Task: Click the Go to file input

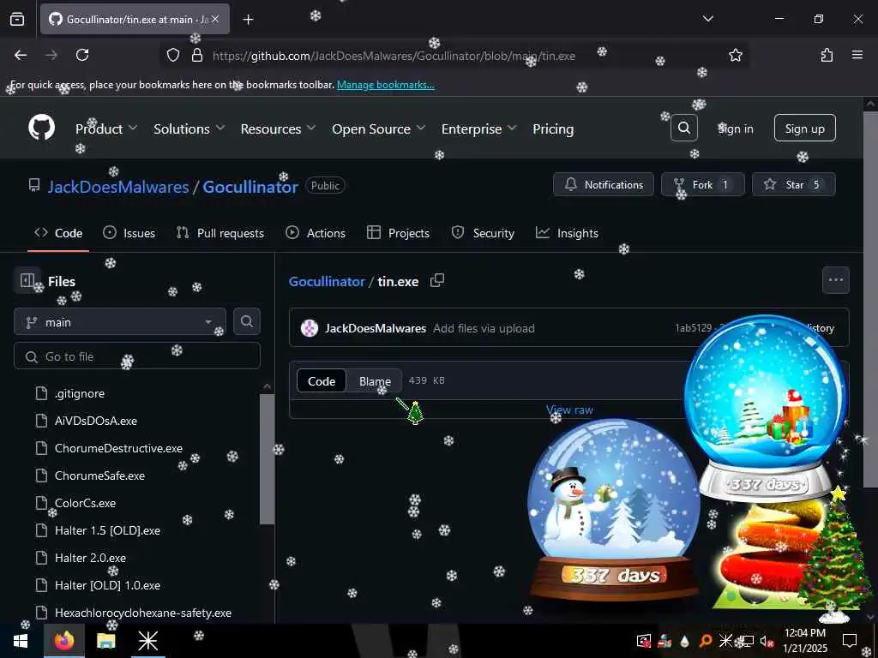Action: coord(137,356)
